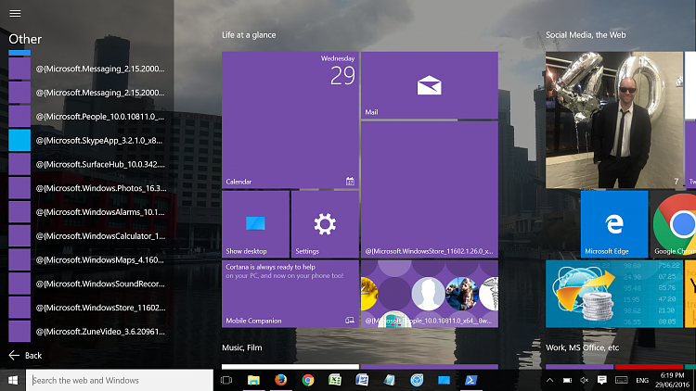696x391 pixels.
Task: Click the Music, Film group header
Action: 242,347
